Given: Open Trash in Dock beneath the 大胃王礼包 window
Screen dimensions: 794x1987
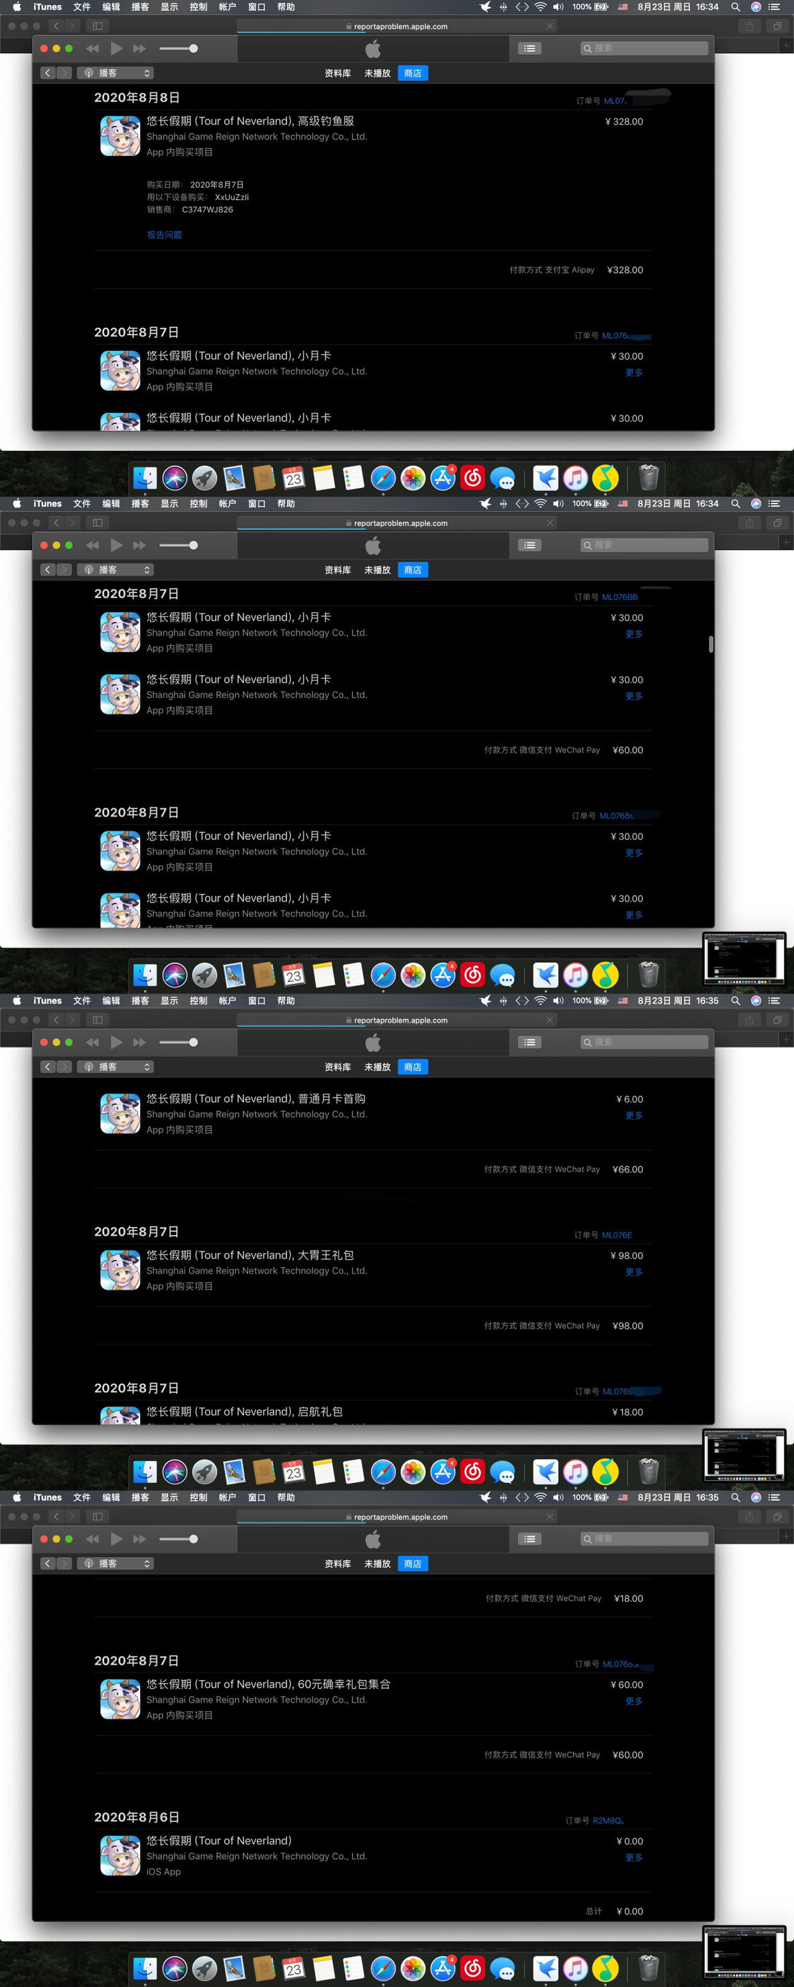Looking at the screenshot, I should [649, 1472].
